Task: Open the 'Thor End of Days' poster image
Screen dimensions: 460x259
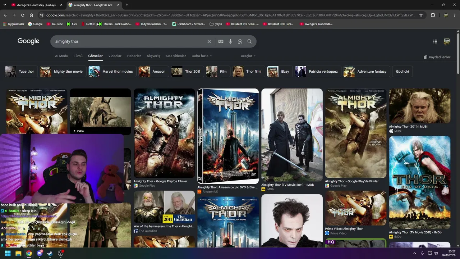Action: pyautogui.click(x=419, y=182)
